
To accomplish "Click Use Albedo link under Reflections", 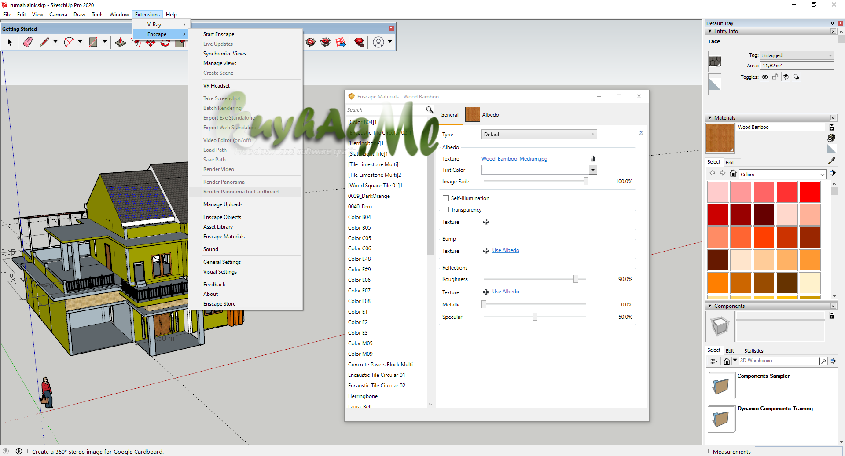I will (506, 292).
